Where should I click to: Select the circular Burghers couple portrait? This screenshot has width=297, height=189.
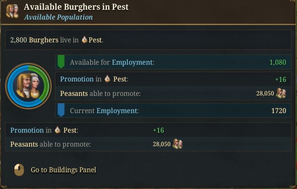click(x=28, y=86)
